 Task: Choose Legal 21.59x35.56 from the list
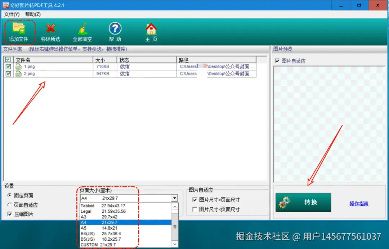126,211
